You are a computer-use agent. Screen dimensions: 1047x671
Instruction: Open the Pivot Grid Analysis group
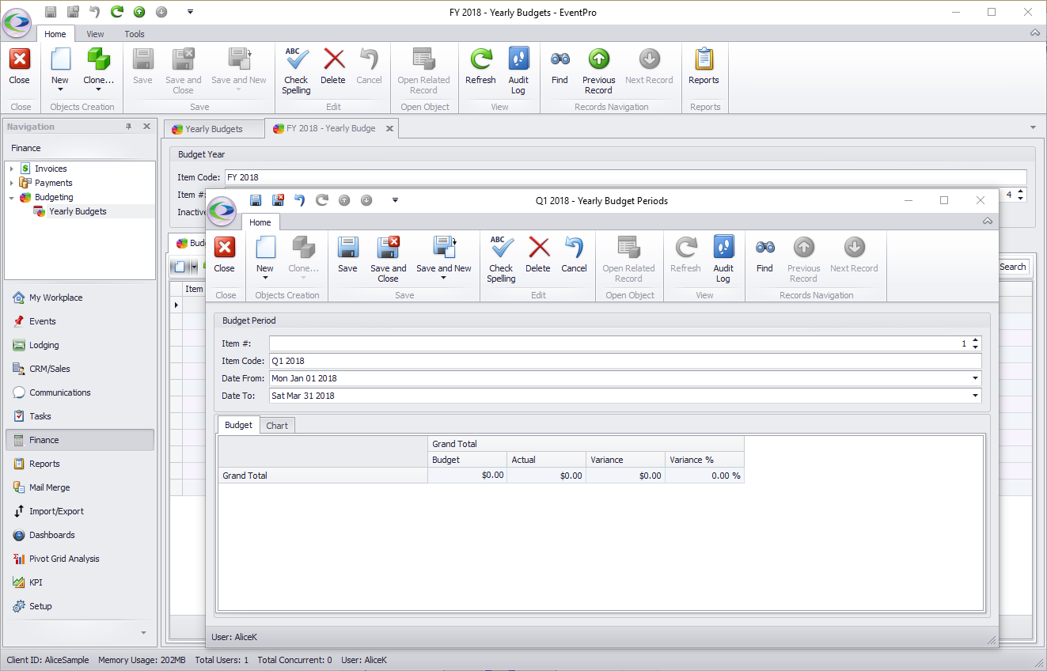click(80, 559)
